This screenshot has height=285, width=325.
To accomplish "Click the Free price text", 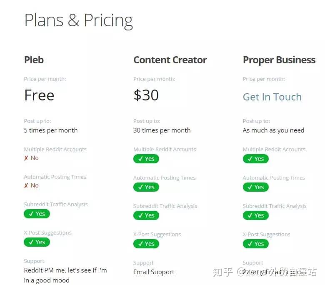I will [39, 95].
